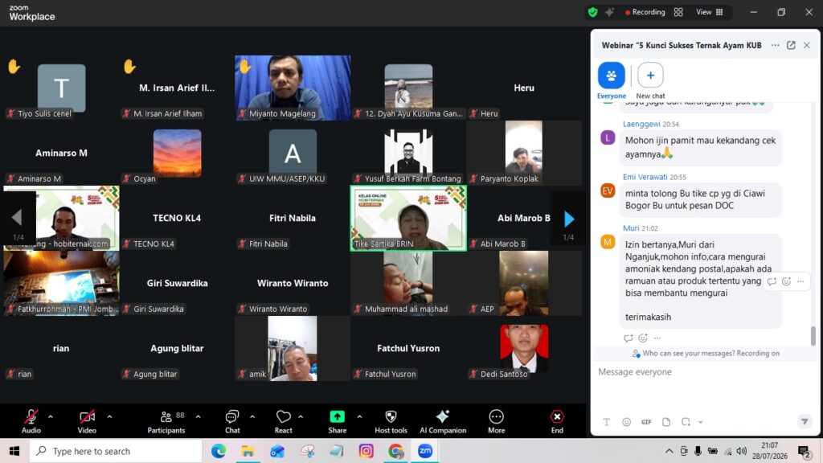Click the green Share screen icon
This screenshot has width=823, height=463.
[x=337, y=417]
